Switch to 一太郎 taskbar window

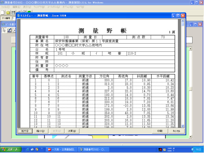tap(62, 149)
